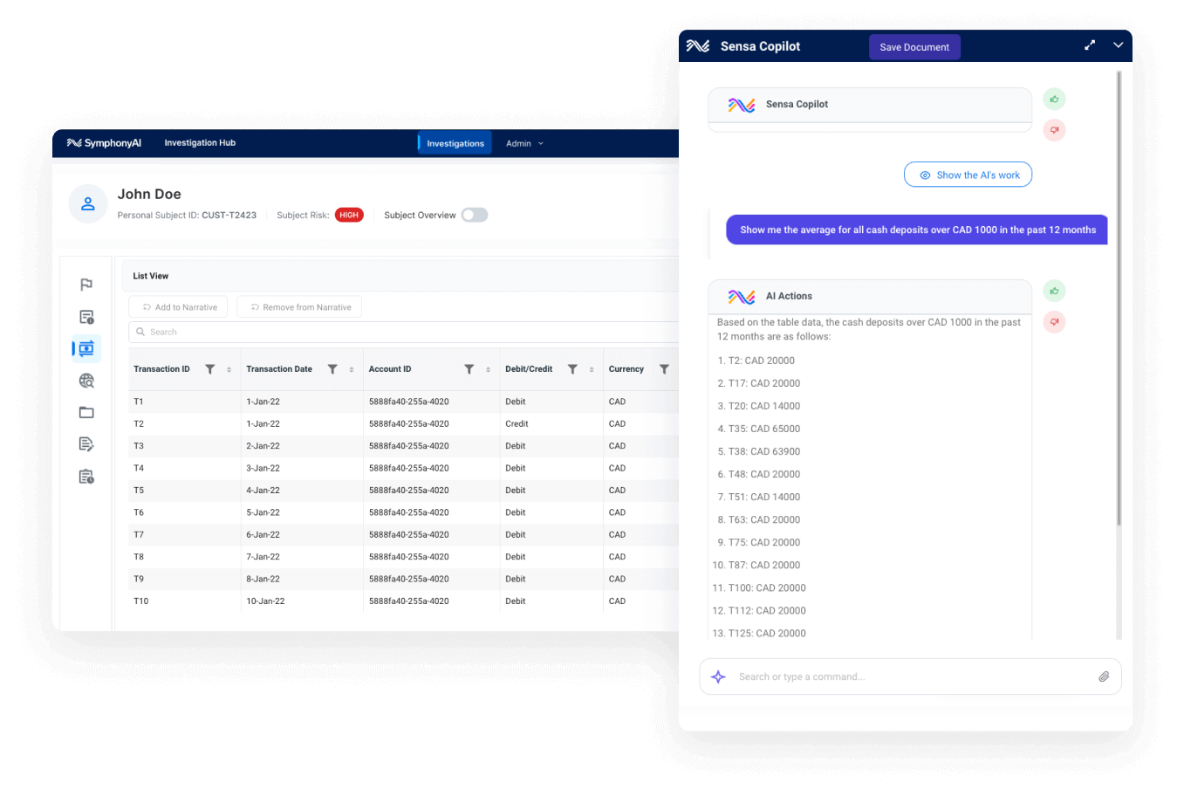Click the folder icon in the sidebar

click(86, 412)
